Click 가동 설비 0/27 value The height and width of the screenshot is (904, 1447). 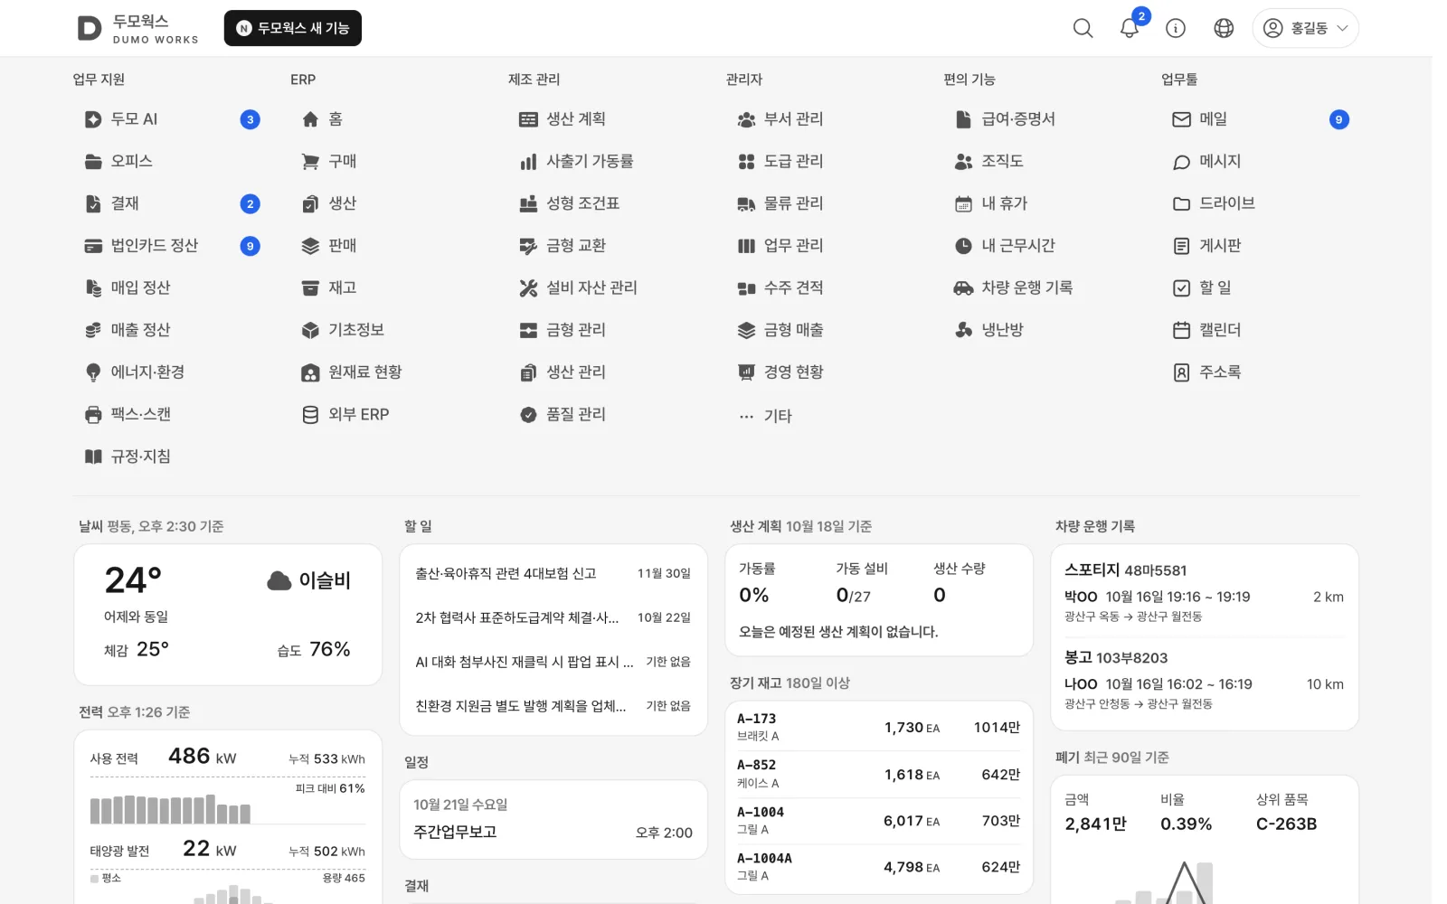853,596
